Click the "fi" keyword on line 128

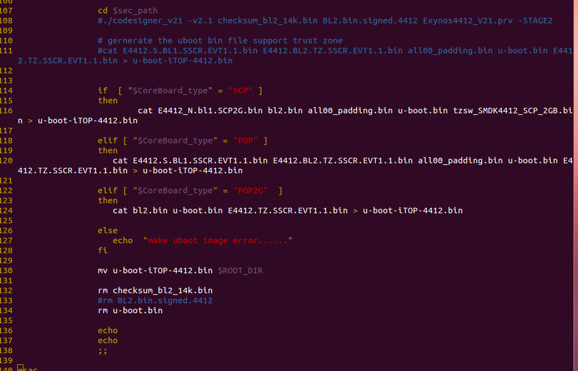pyautogui.click(x=102, y=250)
